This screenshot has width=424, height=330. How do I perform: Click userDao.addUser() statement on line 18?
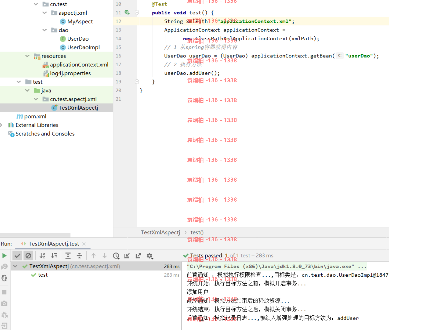tap(192, 73)
